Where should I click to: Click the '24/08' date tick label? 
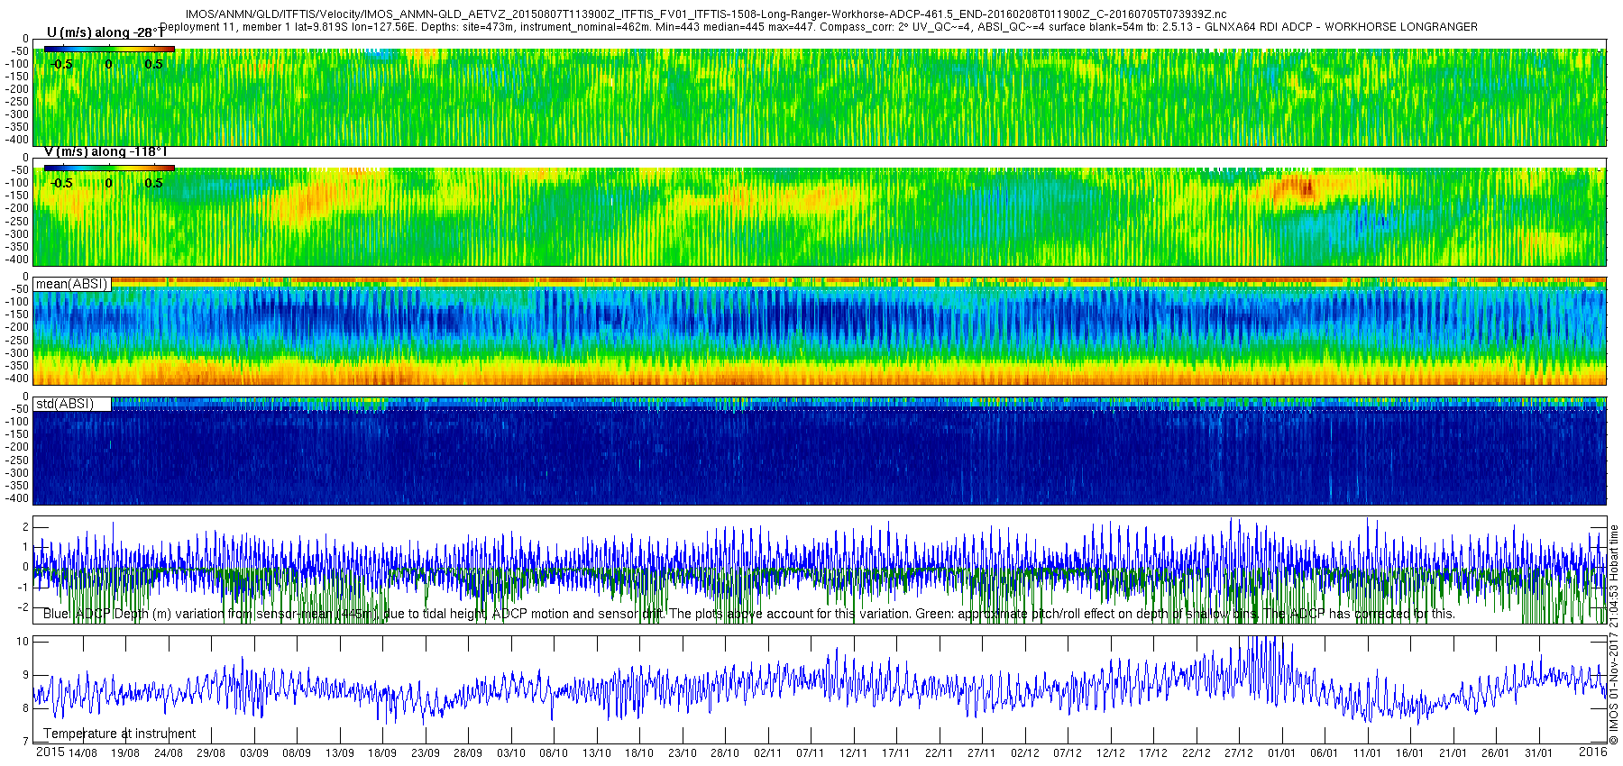coord(169,753)
